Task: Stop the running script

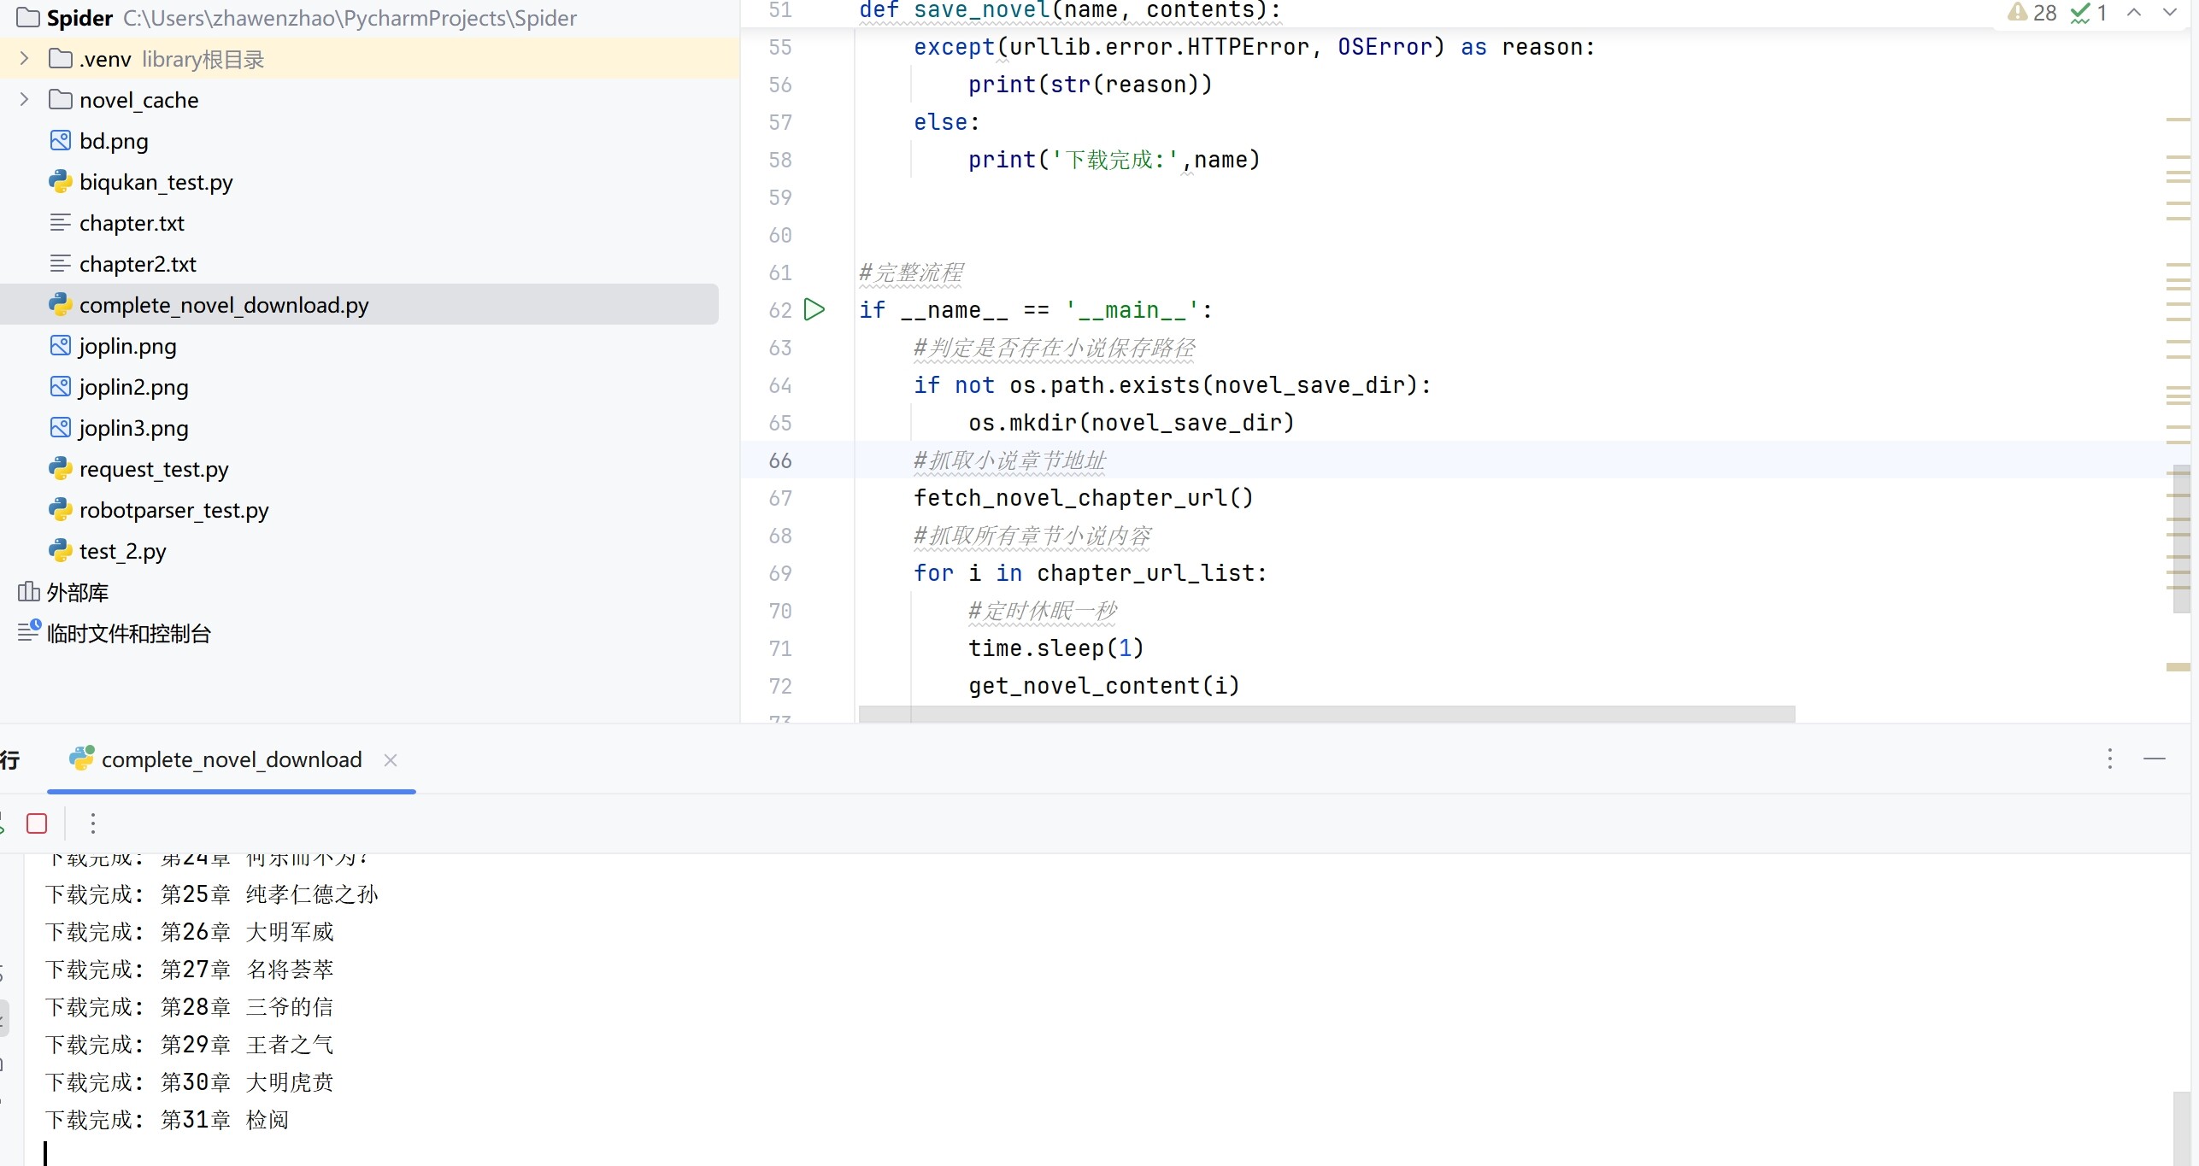Action: pyautogui.click(x=37, y=823)
